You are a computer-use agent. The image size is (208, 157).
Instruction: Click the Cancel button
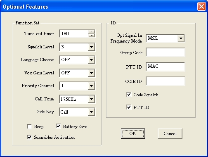click(170, 133)
